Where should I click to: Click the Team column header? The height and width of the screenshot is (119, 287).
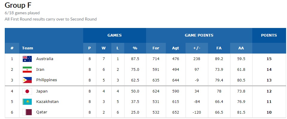coord(28,48)
